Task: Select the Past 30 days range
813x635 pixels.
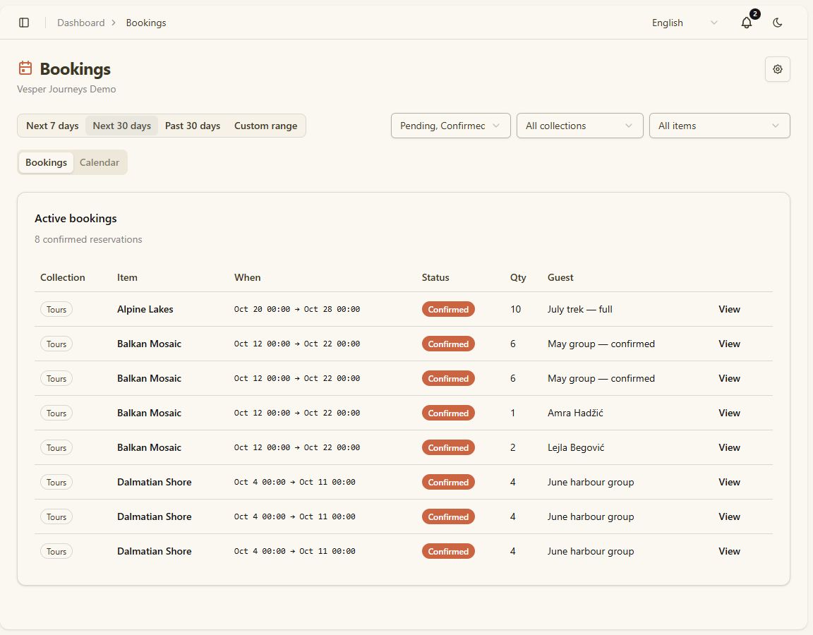Action: tap(193, 126)
